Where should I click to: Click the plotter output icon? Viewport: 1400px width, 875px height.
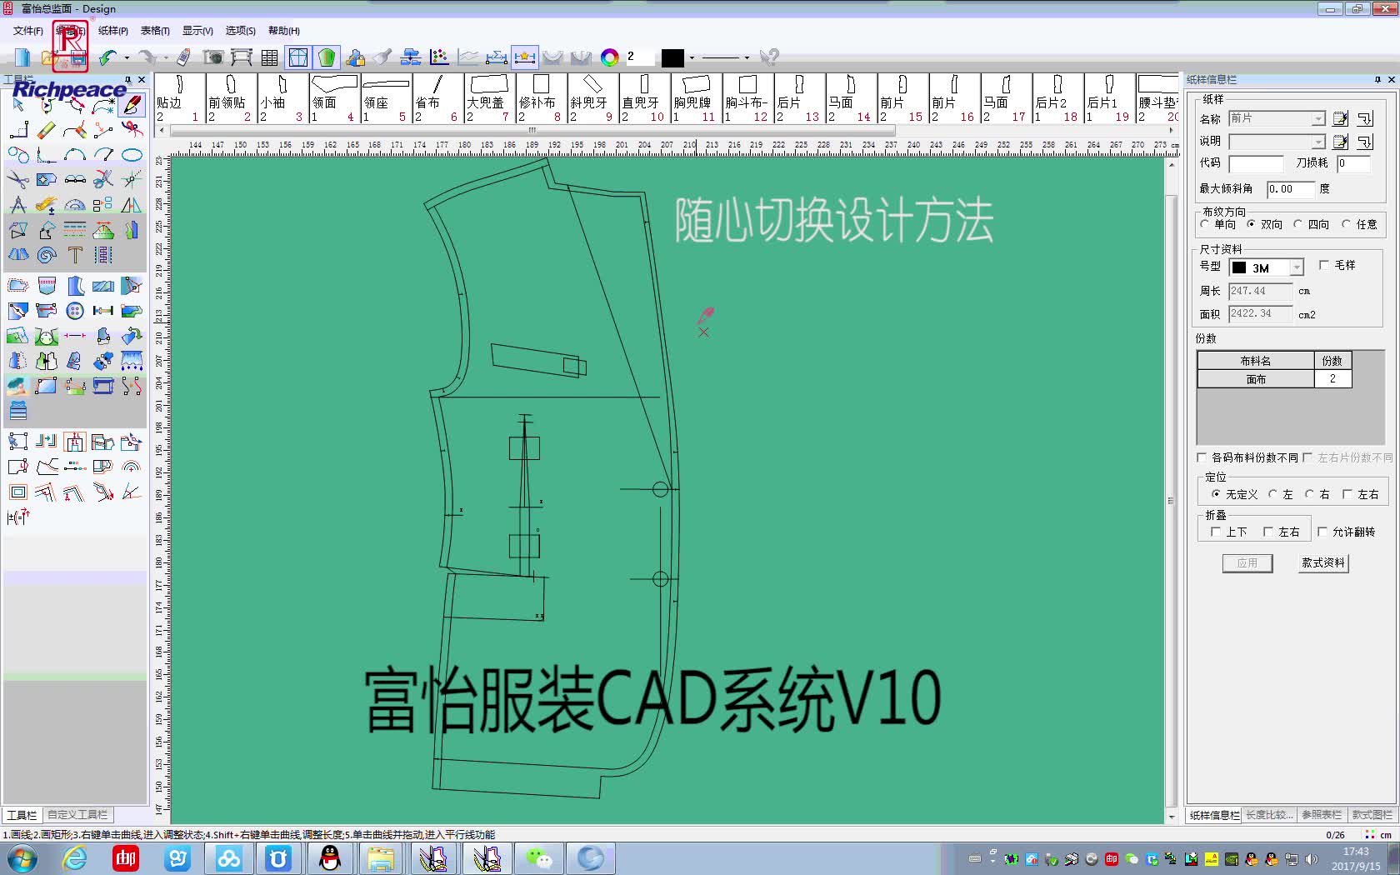[x=242, y=57]
